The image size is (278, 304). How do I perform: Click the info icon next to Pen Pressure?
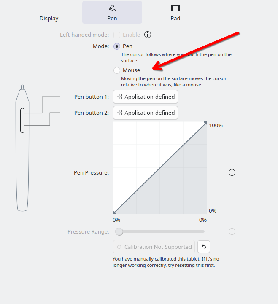[x=232, y=172]
